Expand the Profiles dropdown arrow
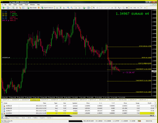Image resolution: width=158 pixels, height=123 pixels. click(x=10, y=8)
